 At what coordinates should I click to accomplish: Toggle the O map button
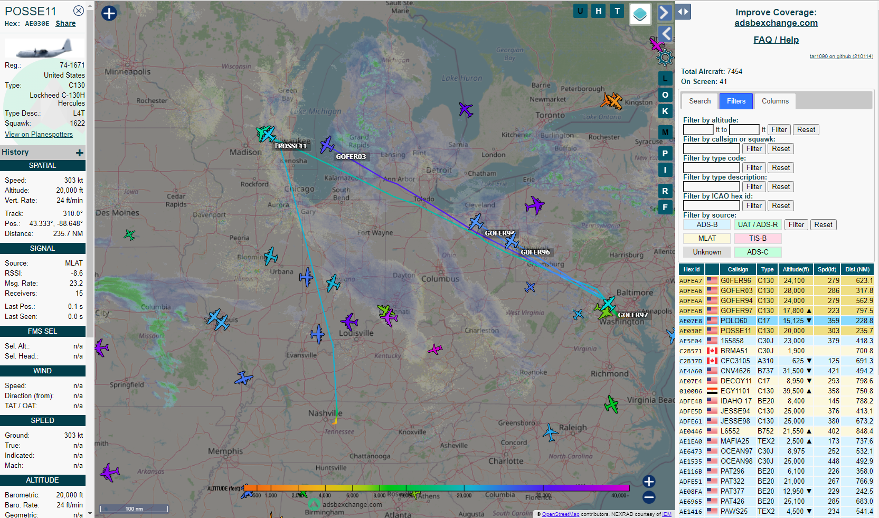point(665,95)
